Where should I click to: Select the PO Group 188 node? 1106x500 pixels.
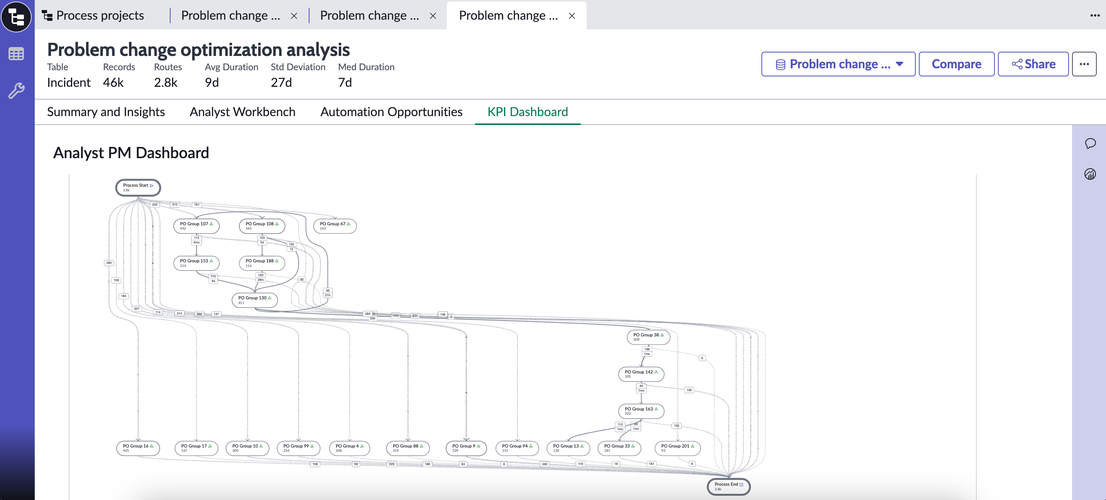262,263
